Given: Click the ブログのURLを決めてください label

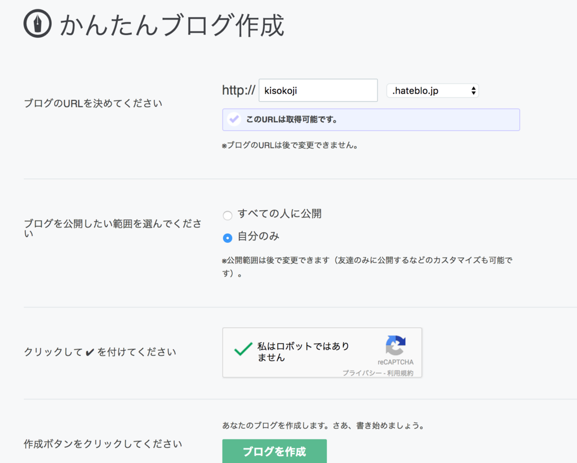Looking at the screenshot, I should pos(93,103).
